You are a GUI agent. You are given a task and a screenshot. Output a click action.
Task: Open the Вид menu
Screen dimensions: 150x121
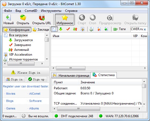(x=18, y=11)
